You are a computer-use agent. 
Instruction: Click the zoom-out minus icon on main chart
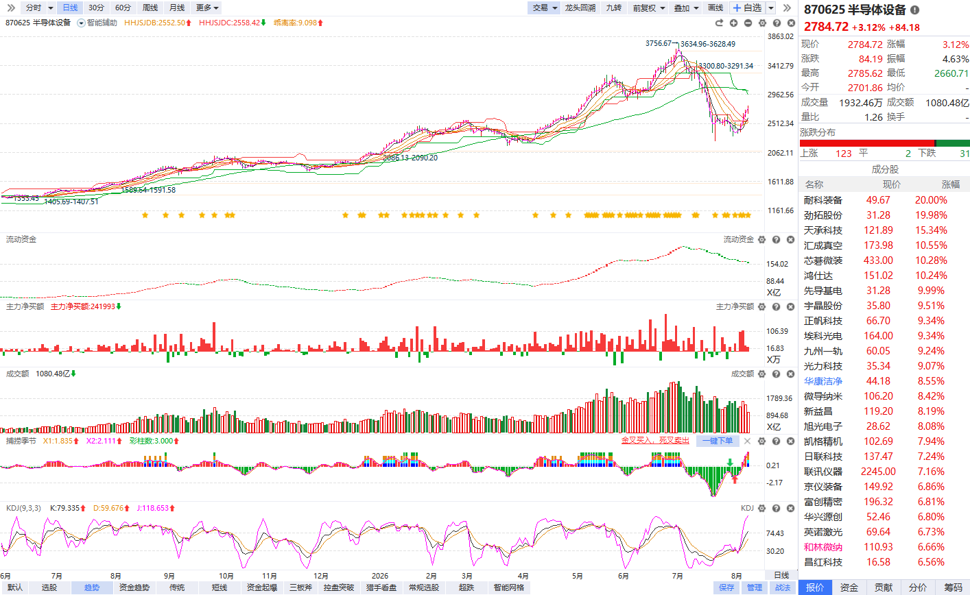coord(748,23)
